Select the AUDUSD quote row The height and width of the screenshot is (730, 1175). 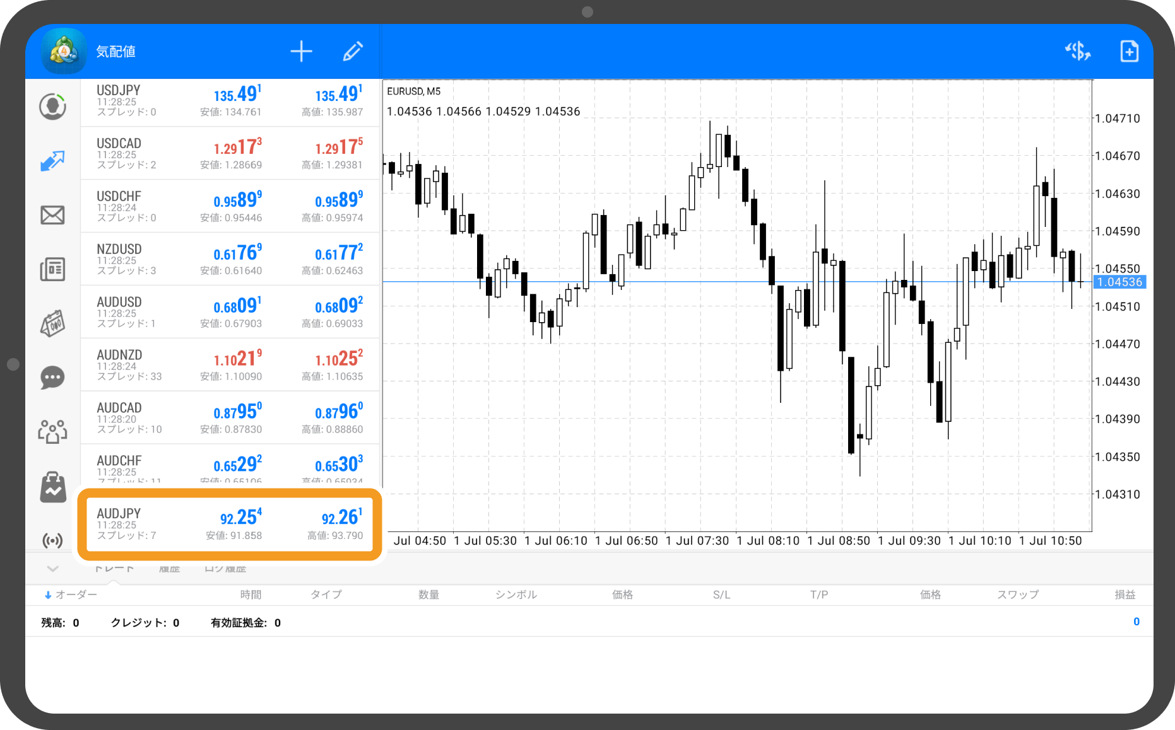230,313
